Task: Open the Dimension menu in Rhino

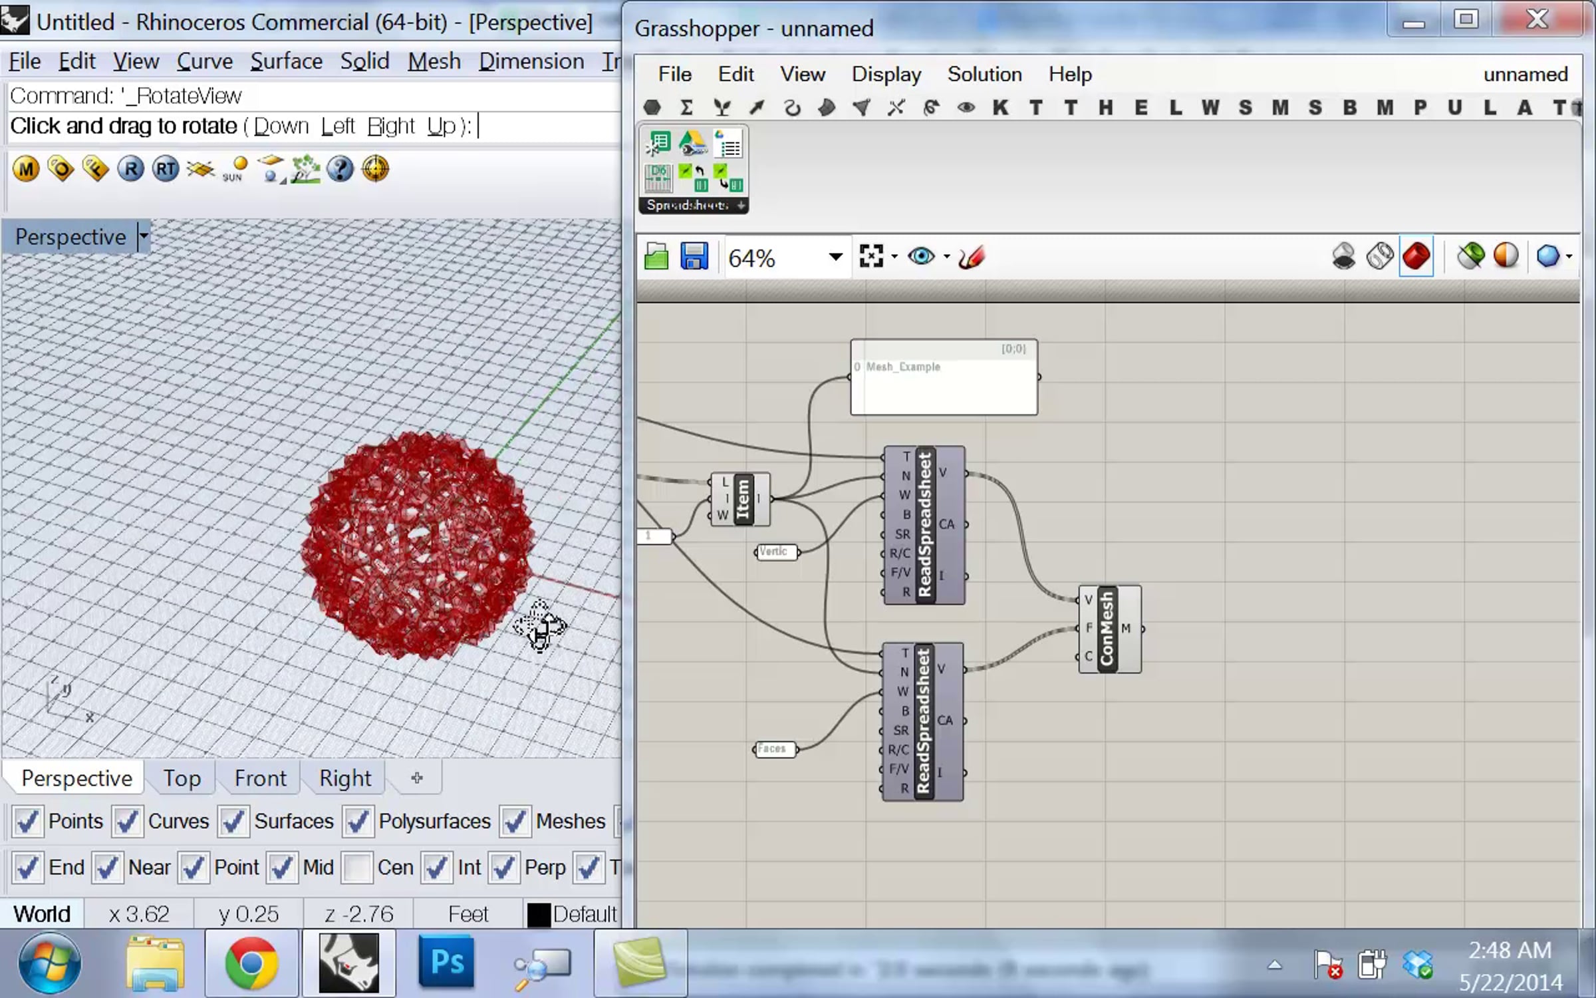Action: pos(531,61)
